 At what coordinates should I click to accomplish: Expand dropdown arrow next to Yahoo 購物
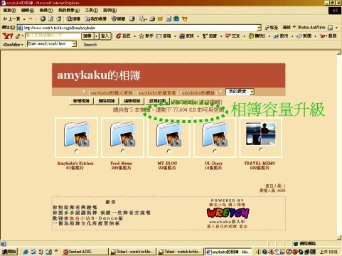(269, 36)
